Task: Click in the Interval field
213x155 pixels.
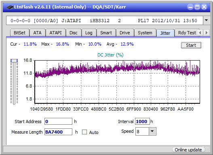Action: click(x=142, y=121)
